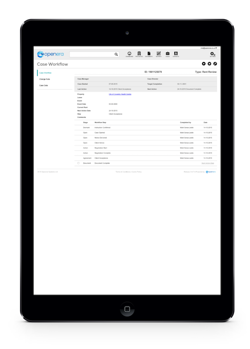Click the cancel X circle icon
The width and height of the screenshot is (250, 349).
point(210,64)
